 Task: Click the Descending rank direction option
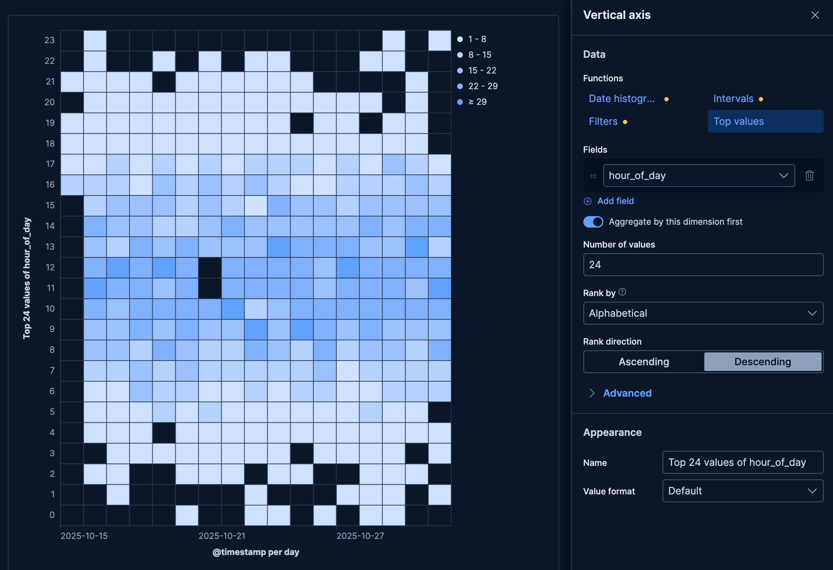click(763, 362)
